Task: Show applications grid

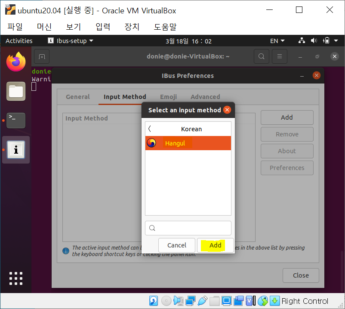Action: pos(16,278)
